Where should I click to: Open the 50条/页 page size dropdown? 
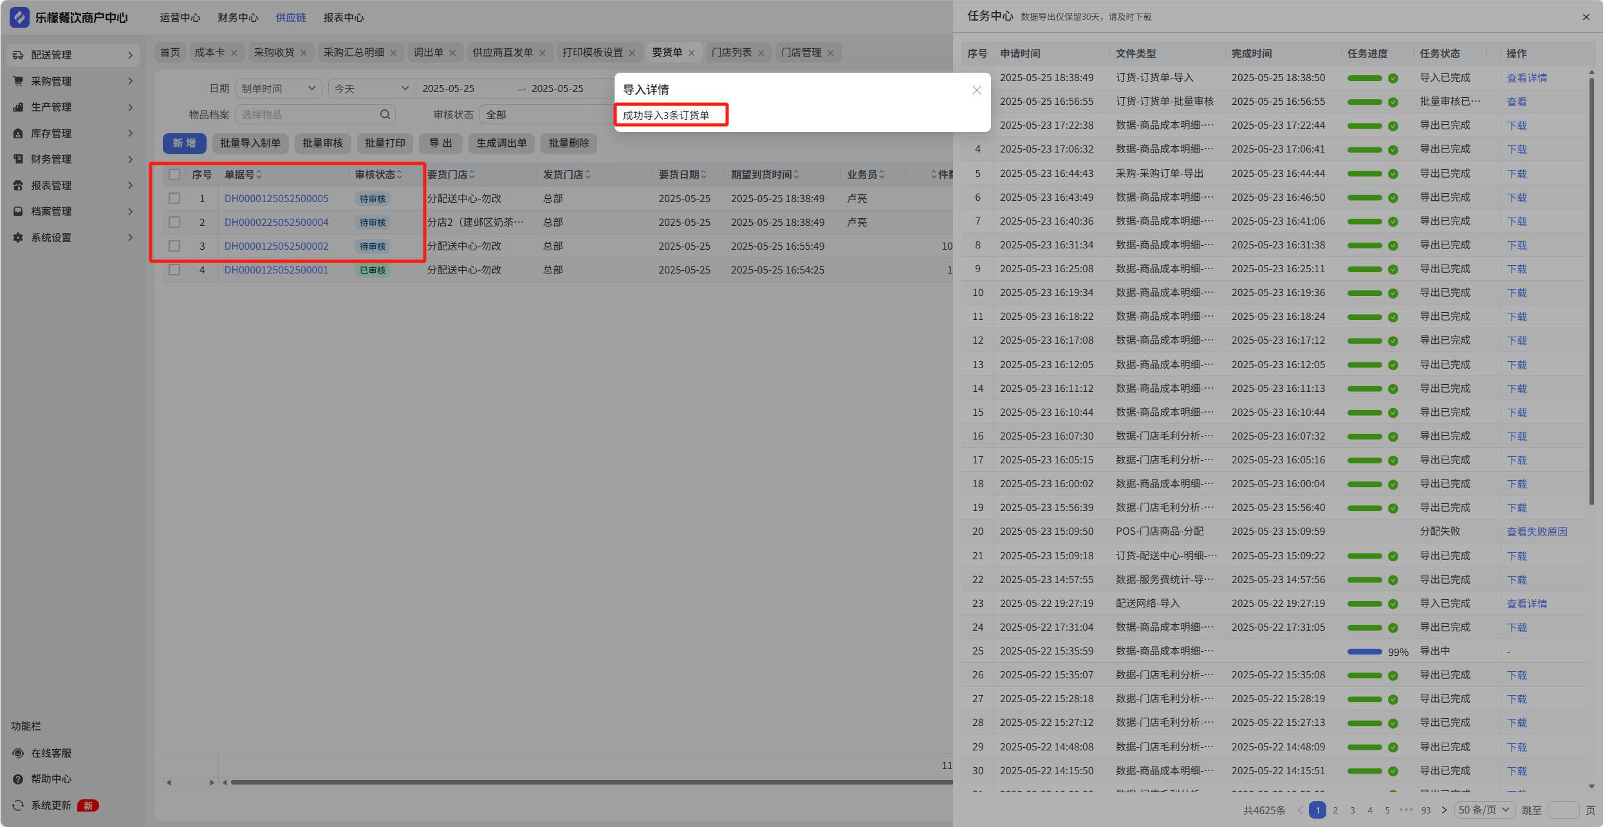point(1483,810)
